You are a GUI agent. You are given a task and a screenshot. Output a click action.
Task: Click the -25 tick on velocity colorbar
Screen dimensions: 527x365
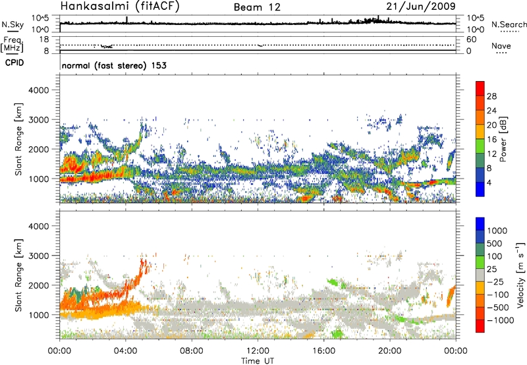(x=495, y=281)
